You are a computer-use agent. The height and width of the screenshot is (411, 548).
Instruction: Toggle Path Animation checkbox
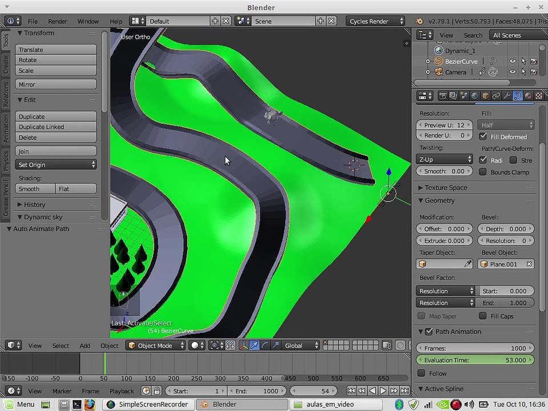coord(429,331)
